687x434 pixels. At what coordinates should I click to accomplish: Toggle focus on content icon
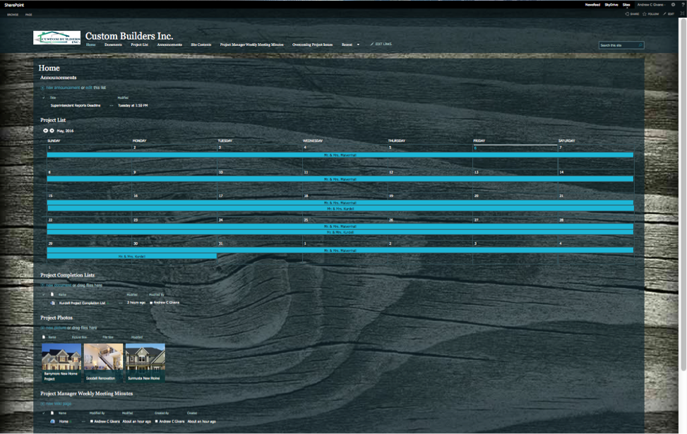(682, 14)
